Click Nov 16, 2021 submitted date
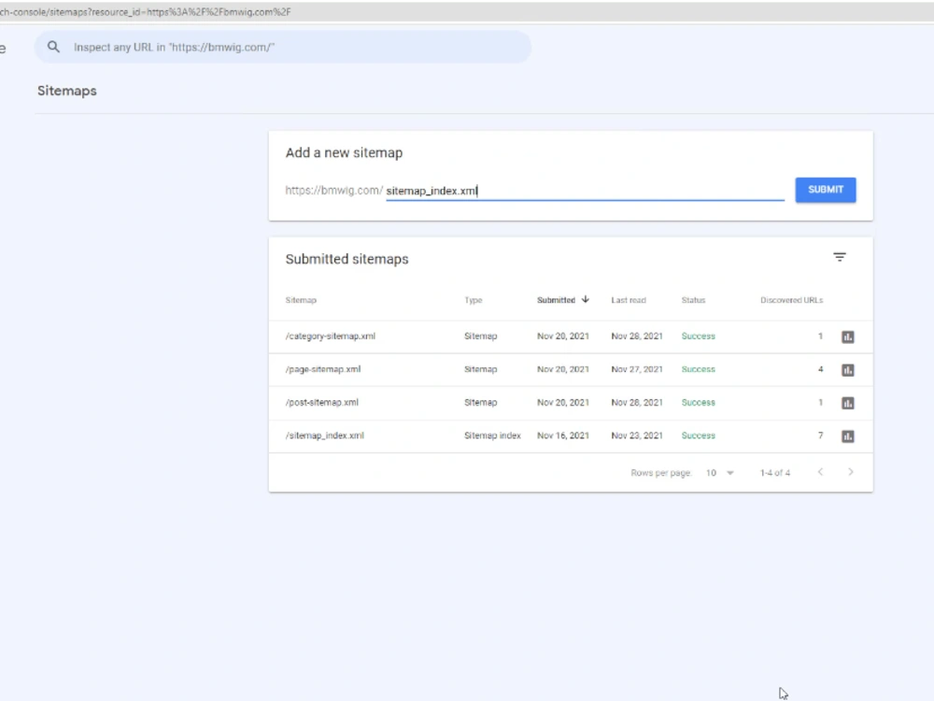Screen dimensions: 934x701 tap(563, 436)
